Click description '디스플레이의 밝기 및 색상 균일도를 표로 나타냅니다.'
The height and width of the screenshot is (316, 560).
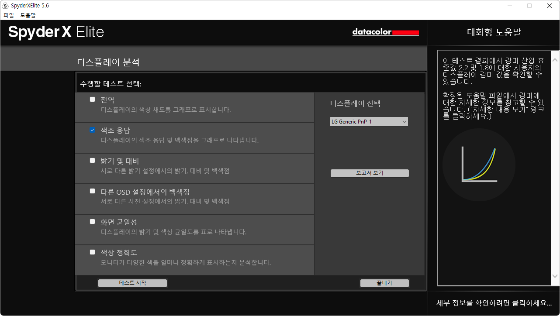(174, 232)
